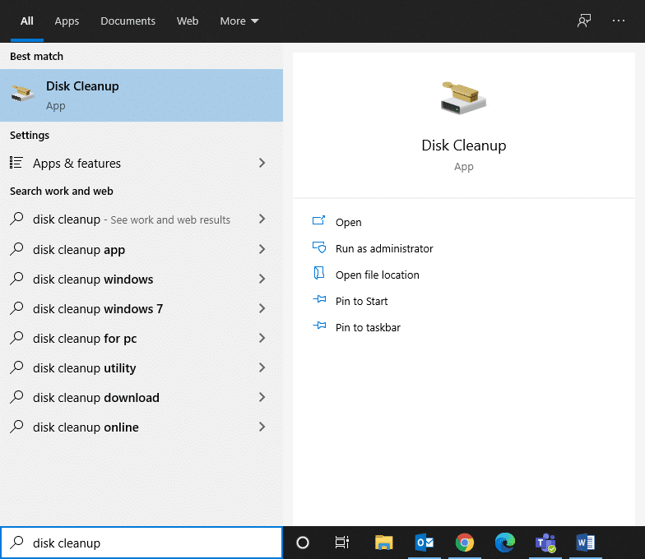The width and height of the screenshot is (645, 559).
Task: Open File Explorer from the taskbar
Action: click(x=384, y=543)
